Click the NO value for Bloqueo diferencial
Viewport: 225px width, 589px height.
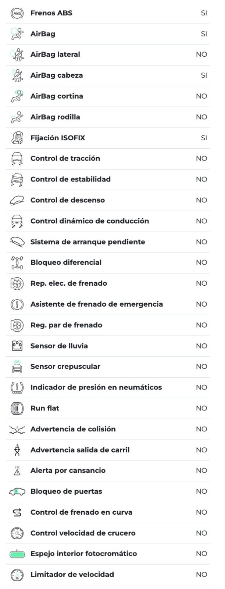[201, 262]
